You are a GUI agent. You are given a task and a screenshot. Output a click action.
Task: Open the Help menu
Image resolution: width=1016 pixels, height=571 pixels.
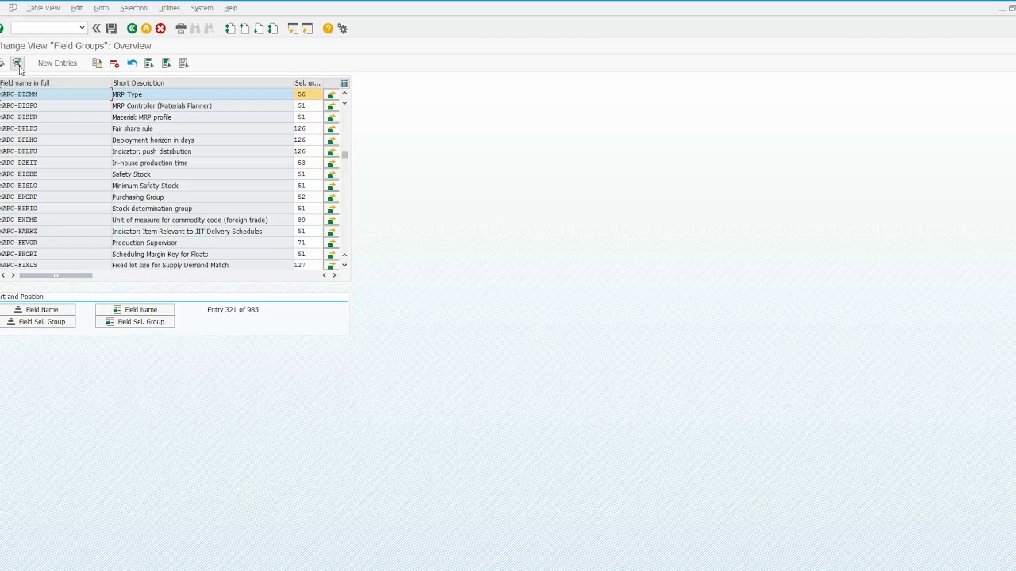click(230, 8)
